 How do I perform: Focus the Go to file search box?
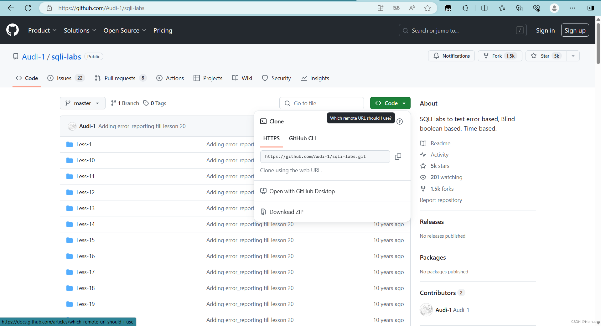[x=322, y=103]
